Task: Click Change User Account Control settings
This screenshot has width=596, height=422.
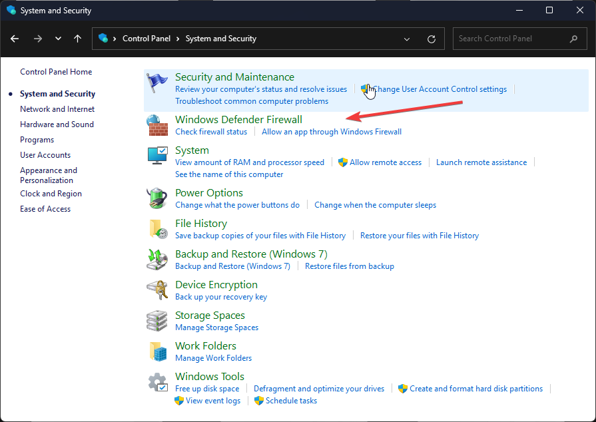Action: [440, 89]
